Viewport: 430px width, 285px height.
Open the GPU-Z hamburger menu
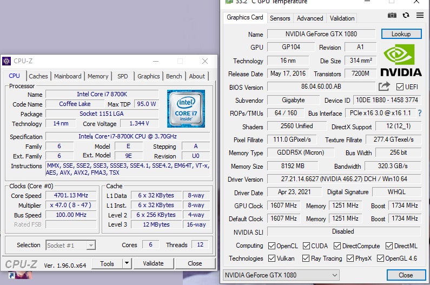[420, 15]
